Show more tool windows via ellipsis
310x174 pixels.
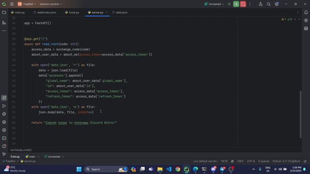tap(4, 30)
